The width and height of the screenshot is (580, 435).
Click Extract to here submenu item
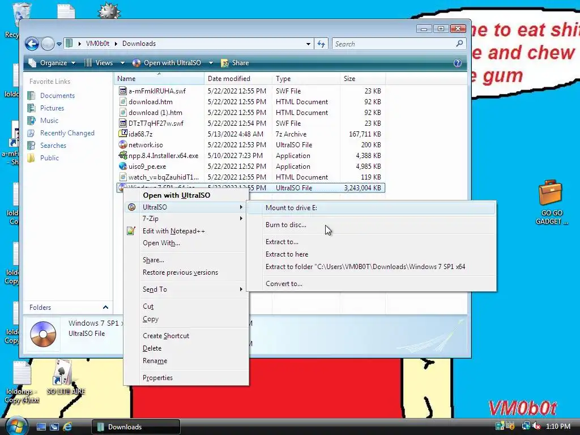[372, 254]
